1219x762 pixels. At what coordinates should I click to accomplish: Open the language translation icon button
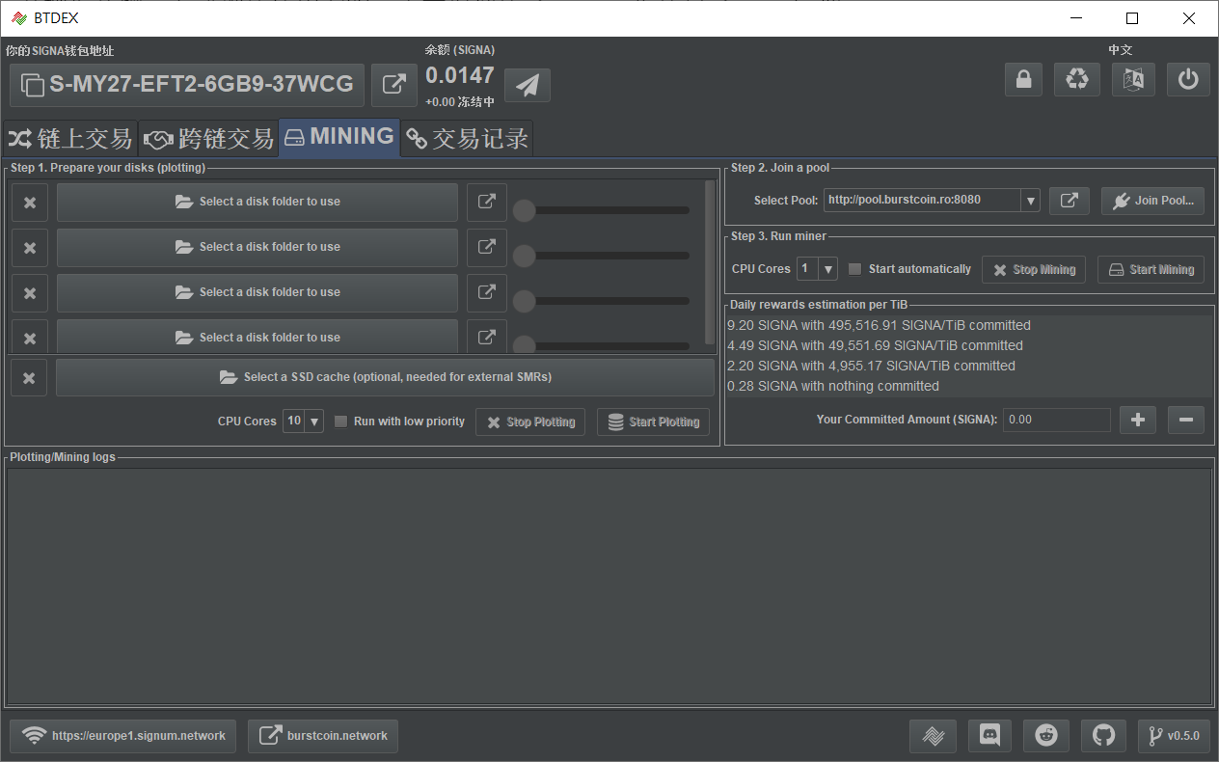(1133, 79)
